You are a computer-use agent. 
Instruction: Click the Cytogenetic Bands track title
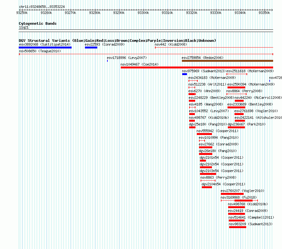pyautogui.click(x=38, y=23)
